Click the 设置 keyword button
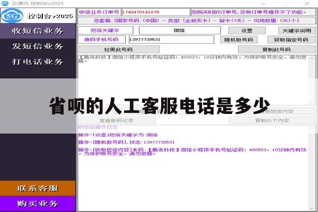Image resolution: width=318 pixels, height=212 pixels. [x=247, y=31]
